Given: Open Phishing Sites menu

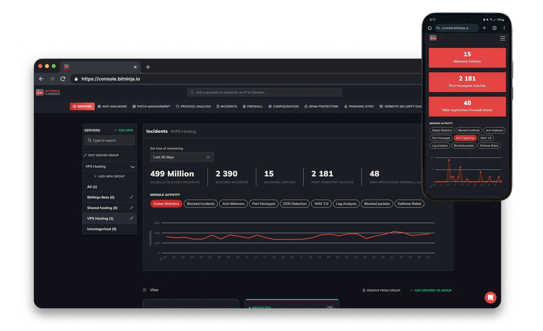Looking at the screenshot, I should (359, 106).
